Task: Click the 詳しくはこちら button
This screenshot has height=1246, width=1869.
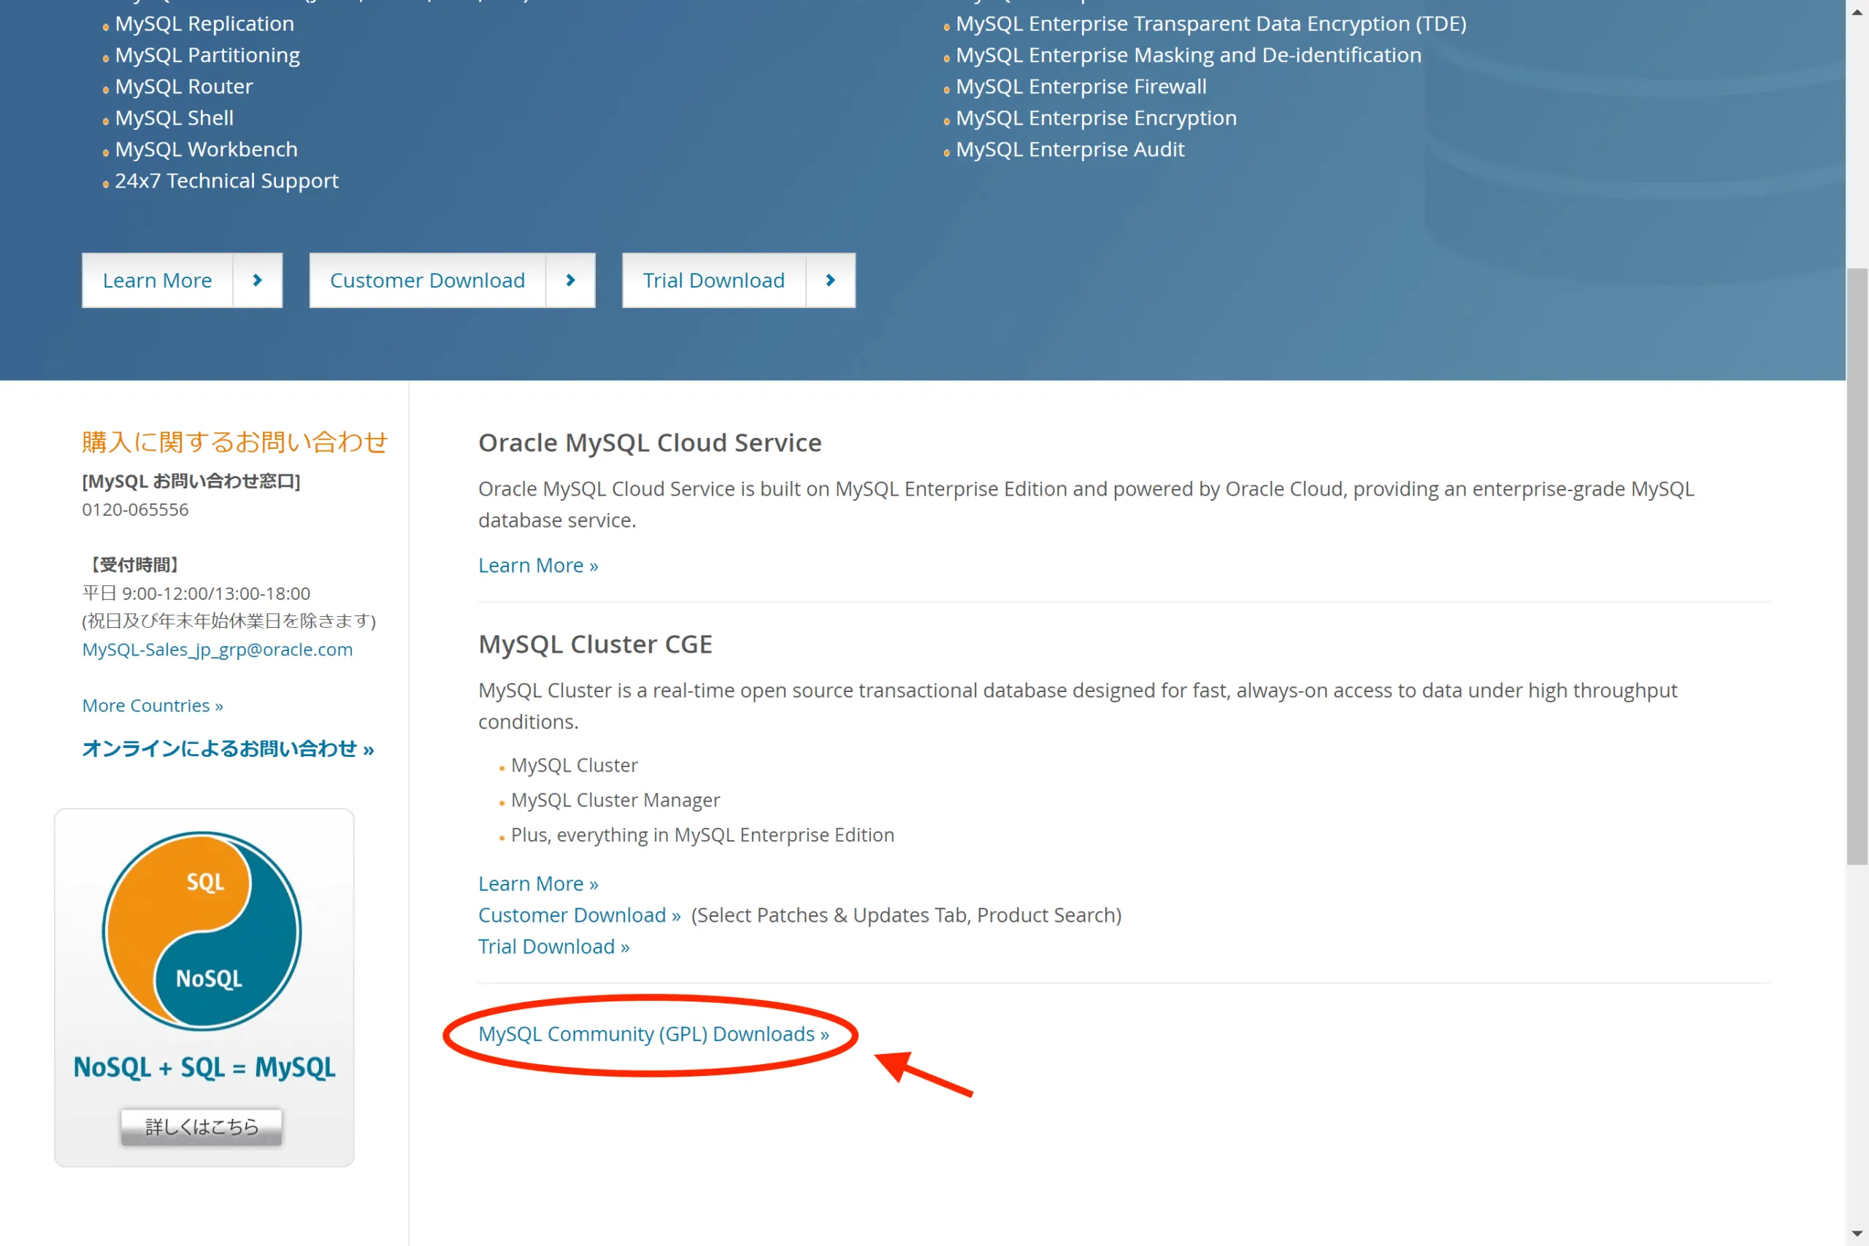Action: coord(202,1127)
